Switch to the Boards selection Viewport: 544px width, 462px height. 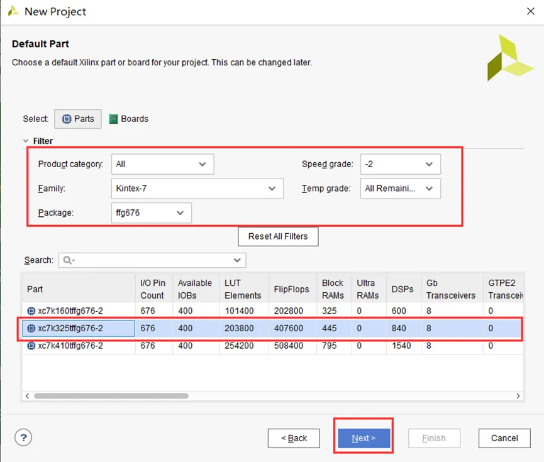(129, 119)
